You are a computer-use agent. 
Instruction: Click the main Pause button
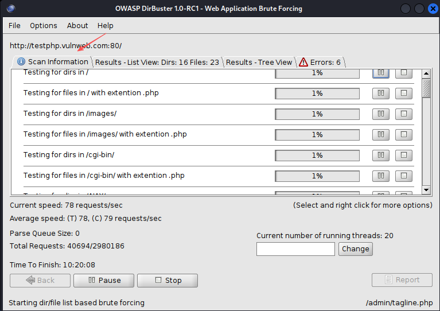(104, 281)
